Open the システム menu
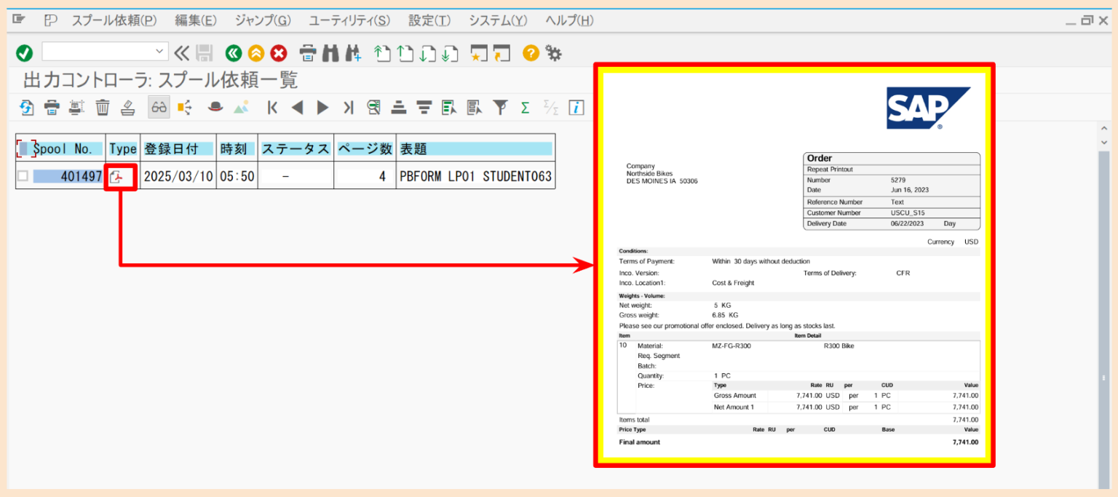Image resolution: width=1118 pixels, height=497 pixels. [498, 20]
